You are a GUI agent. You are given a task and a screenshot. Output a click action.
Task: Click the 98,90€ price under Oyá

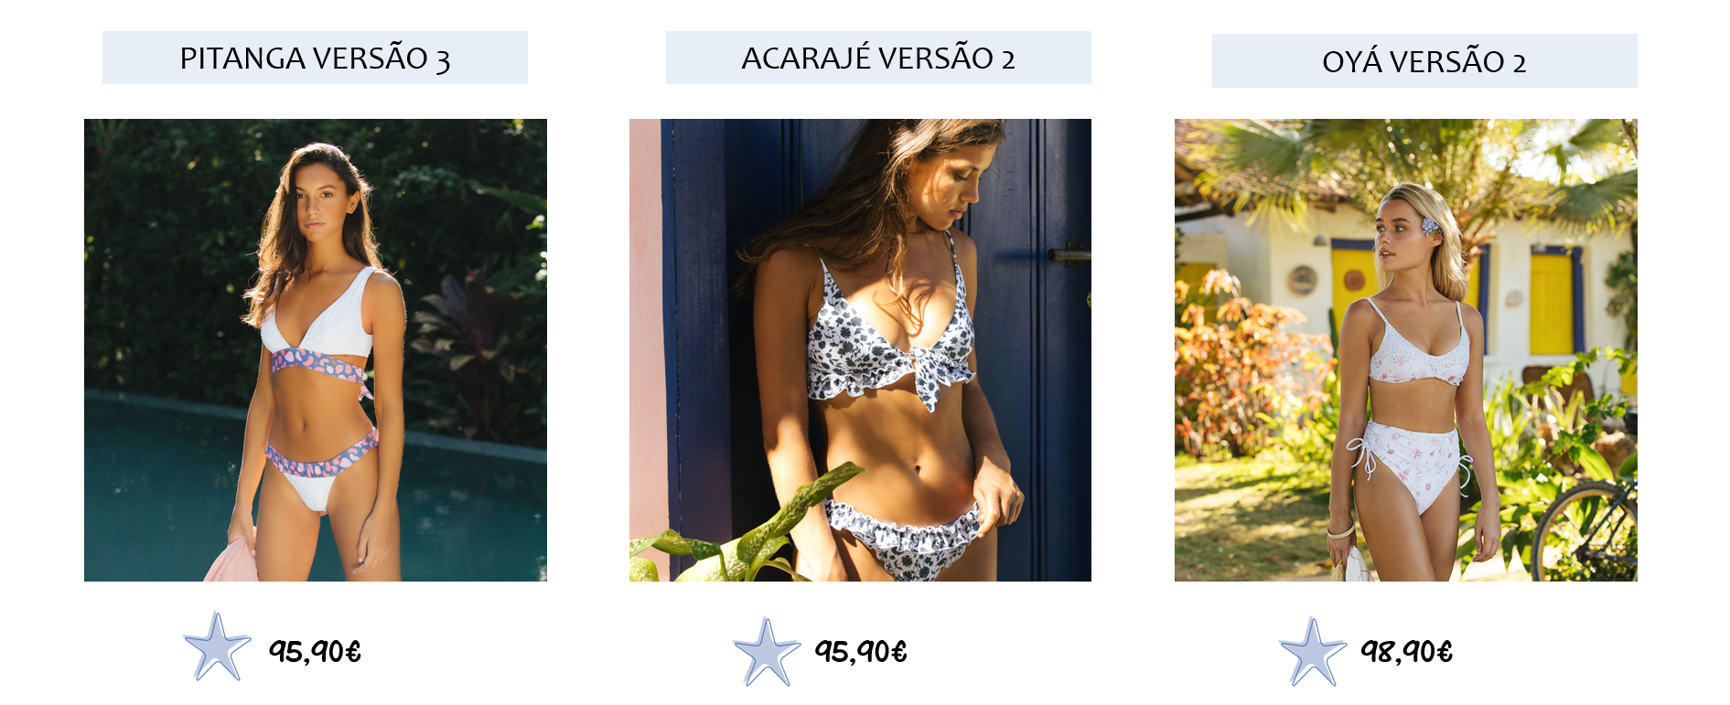tap(1407, 652)
